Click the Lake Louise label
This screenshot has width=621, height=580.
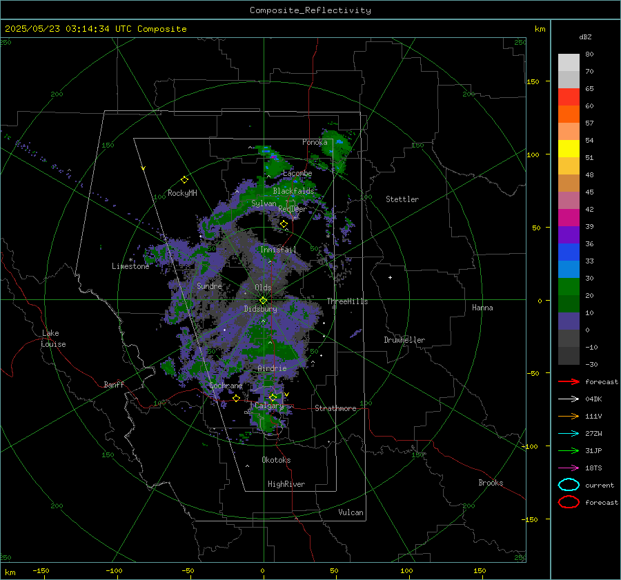click(53, 339)
